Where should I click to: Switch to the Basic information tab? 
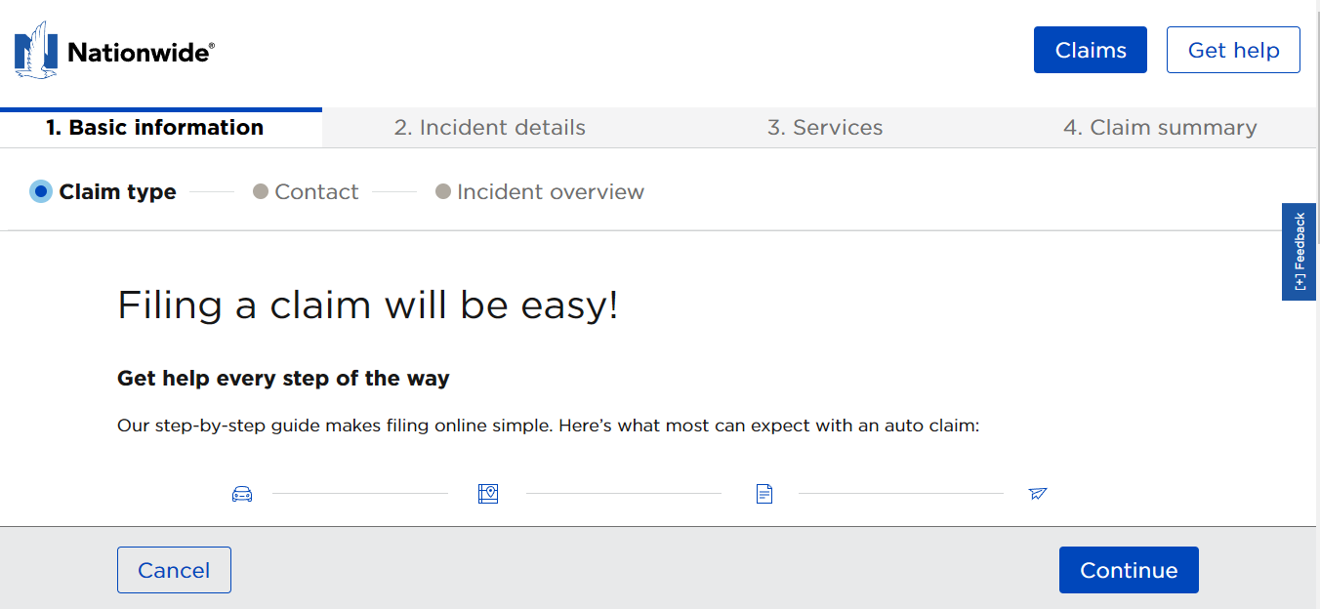pyautogui.click(x=155, y=128)
